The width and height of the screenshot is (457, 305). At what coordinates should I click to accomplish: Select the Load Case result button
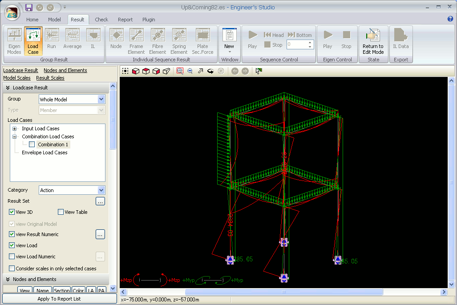[33, 41]
